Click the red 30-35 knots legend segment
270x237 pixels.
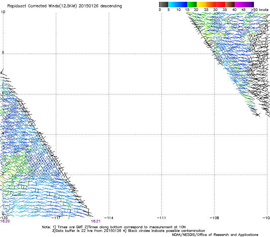click(220, 4)
